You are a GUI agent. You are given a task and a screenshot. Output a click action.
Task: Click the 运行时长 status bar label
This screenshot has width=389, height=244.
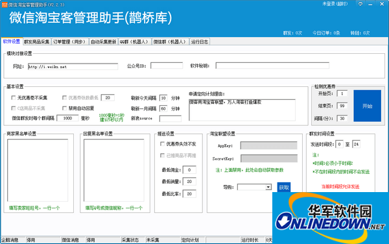[250, 240]
